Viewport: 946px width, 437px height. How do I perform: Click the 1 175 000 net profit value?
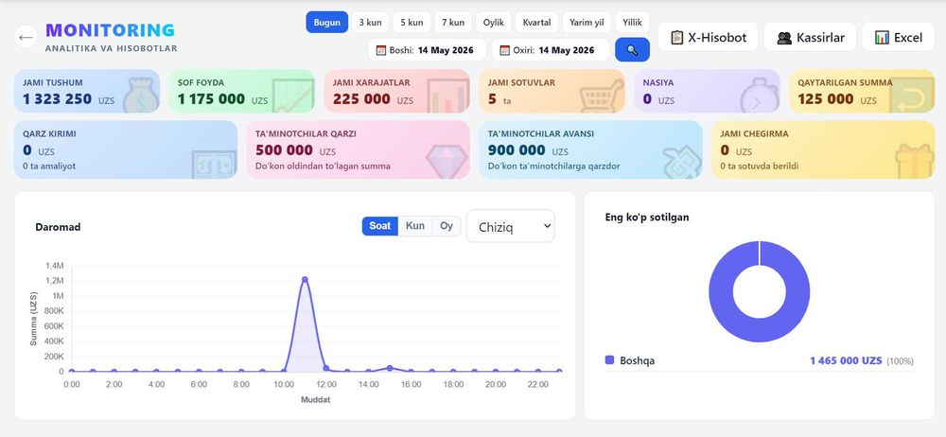click(x=211, y=99)
